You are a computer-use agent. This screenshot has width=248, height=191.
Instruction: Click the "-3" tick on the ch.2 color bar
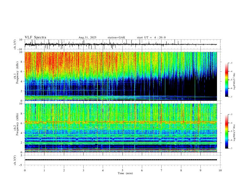[231, 115]
